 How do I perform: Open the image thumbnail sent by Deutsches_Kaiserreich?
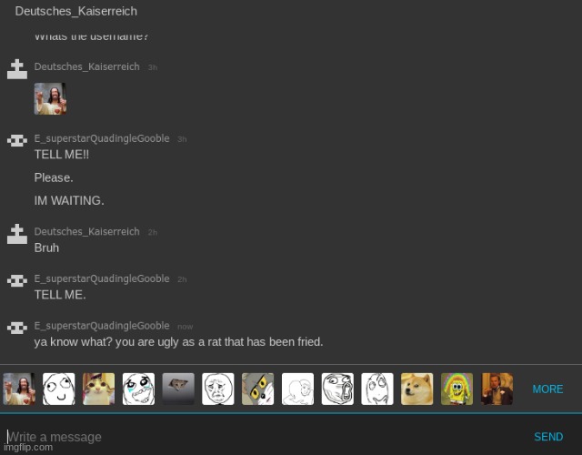pyautogui.click(x=50, y=98)
